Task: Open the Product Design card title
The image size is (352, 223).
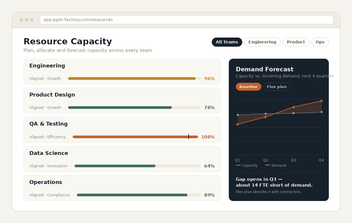Action: coord(52,95)
